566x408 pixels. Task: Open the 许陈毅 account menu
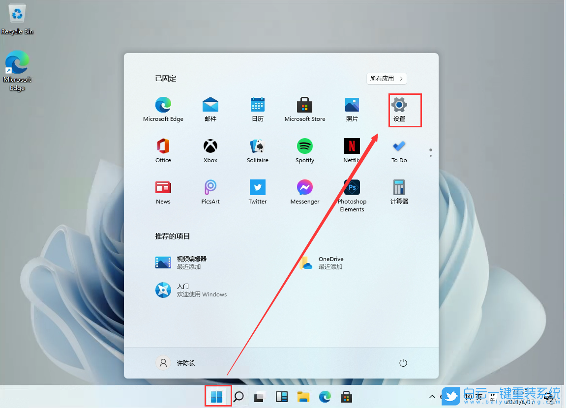pyautogui.click(x=177, y=363)
